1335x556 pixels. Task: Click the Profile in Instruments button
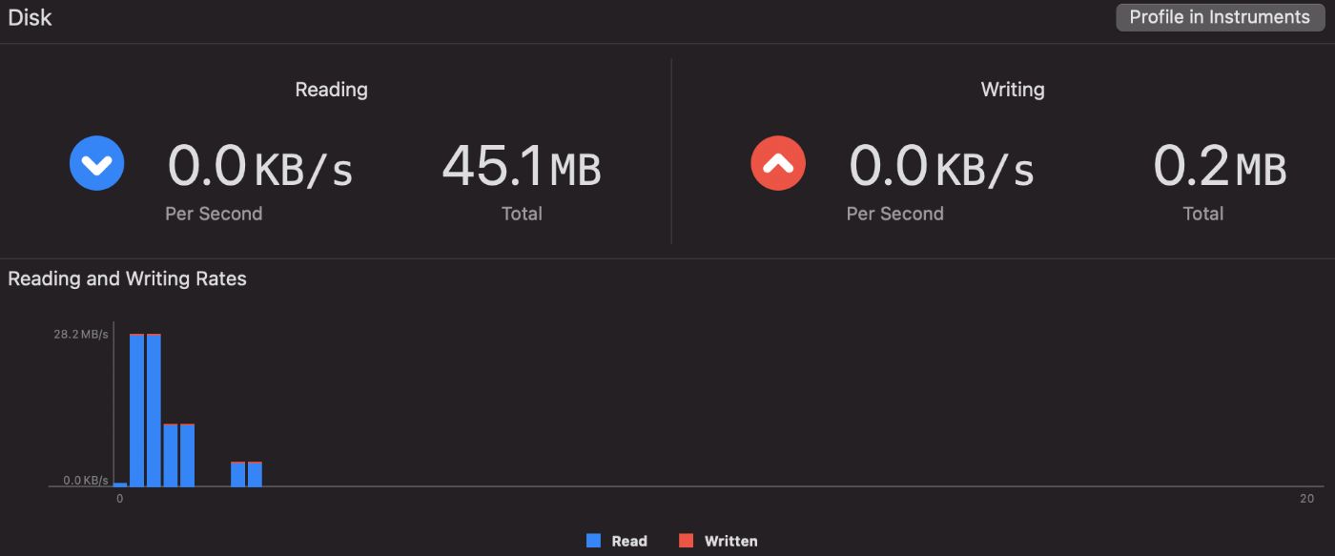click(x=1220, y=17)
